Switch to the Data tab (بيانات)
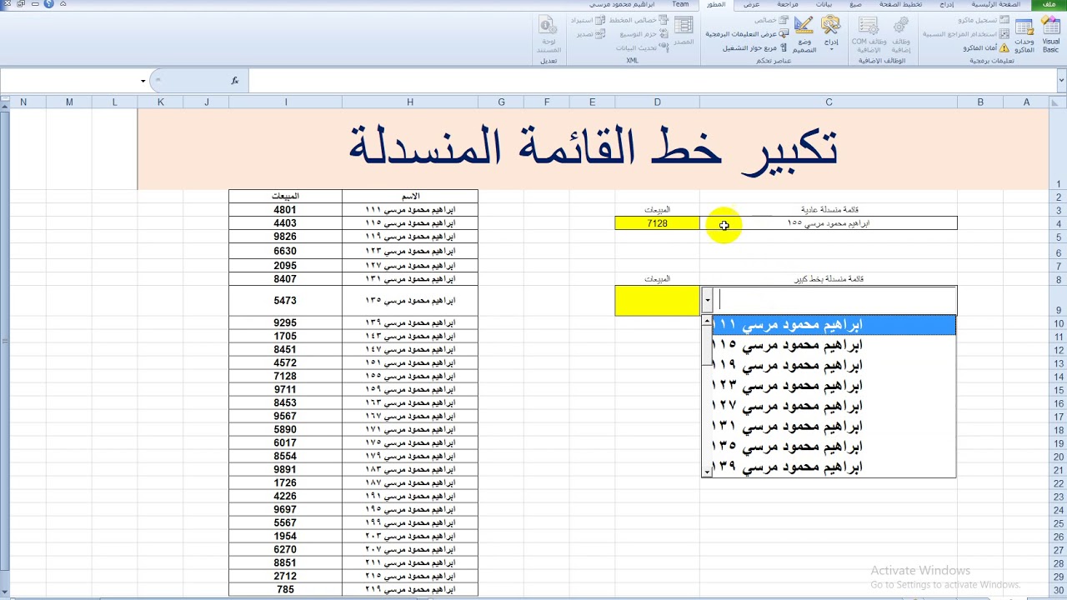This screenshot has width=1067, height=600. pos(824,4)
